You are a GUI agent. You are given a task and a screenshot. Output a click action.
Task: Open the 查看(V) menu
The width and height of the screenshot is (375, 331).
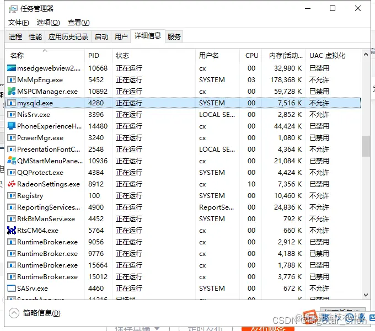coord(79,23)
